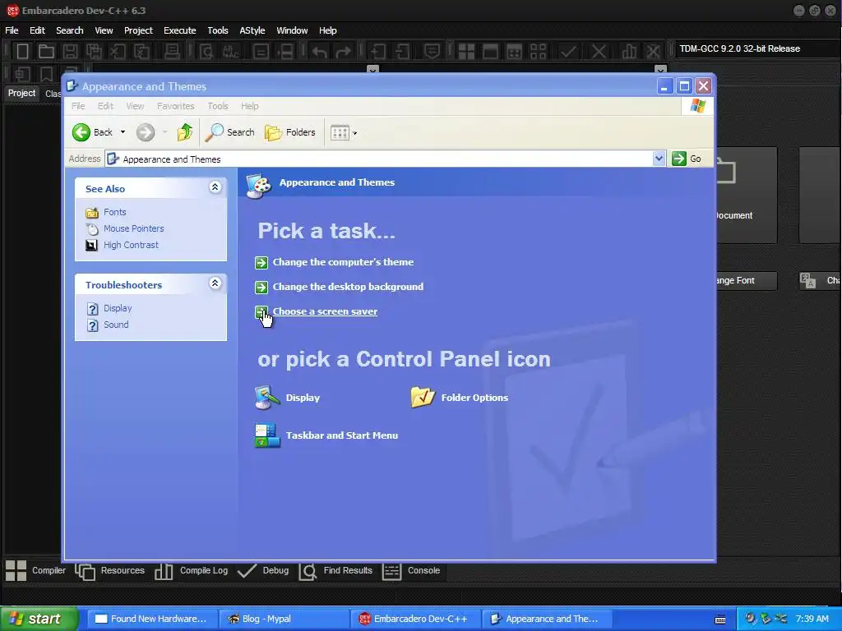Click the Open folder icon in Dev-C++ toolbar

click(46, 52)
